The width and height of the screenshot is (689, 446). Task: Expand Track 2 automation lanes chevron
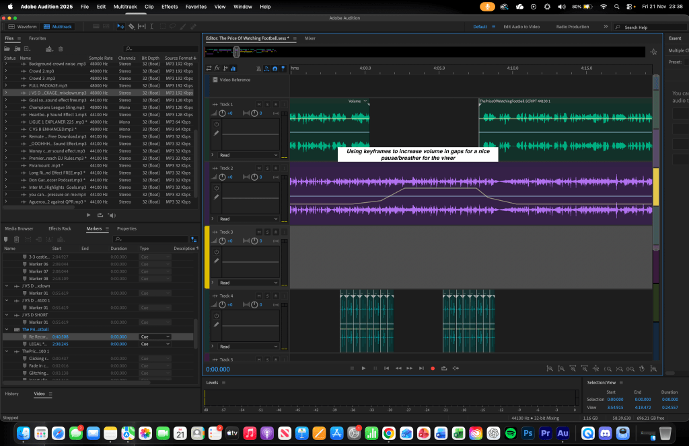(213, 219)
